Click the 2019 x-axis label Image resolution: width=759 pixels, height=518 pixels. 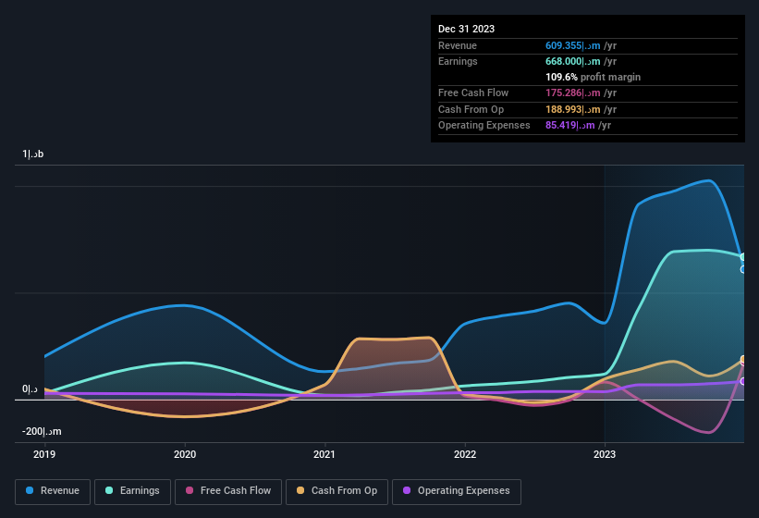tap(44, 454)
